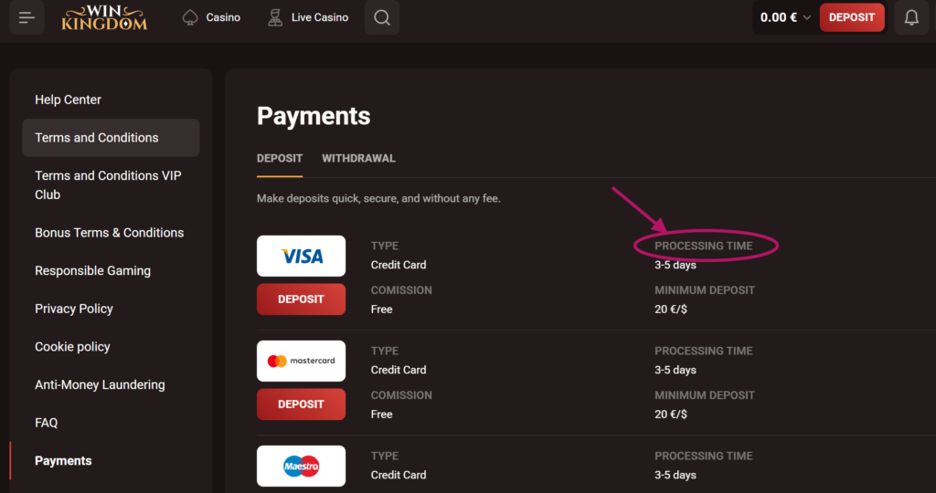Open Responsible Gaming page
This screenshot has height=493, width=936.
click(92, 270)
